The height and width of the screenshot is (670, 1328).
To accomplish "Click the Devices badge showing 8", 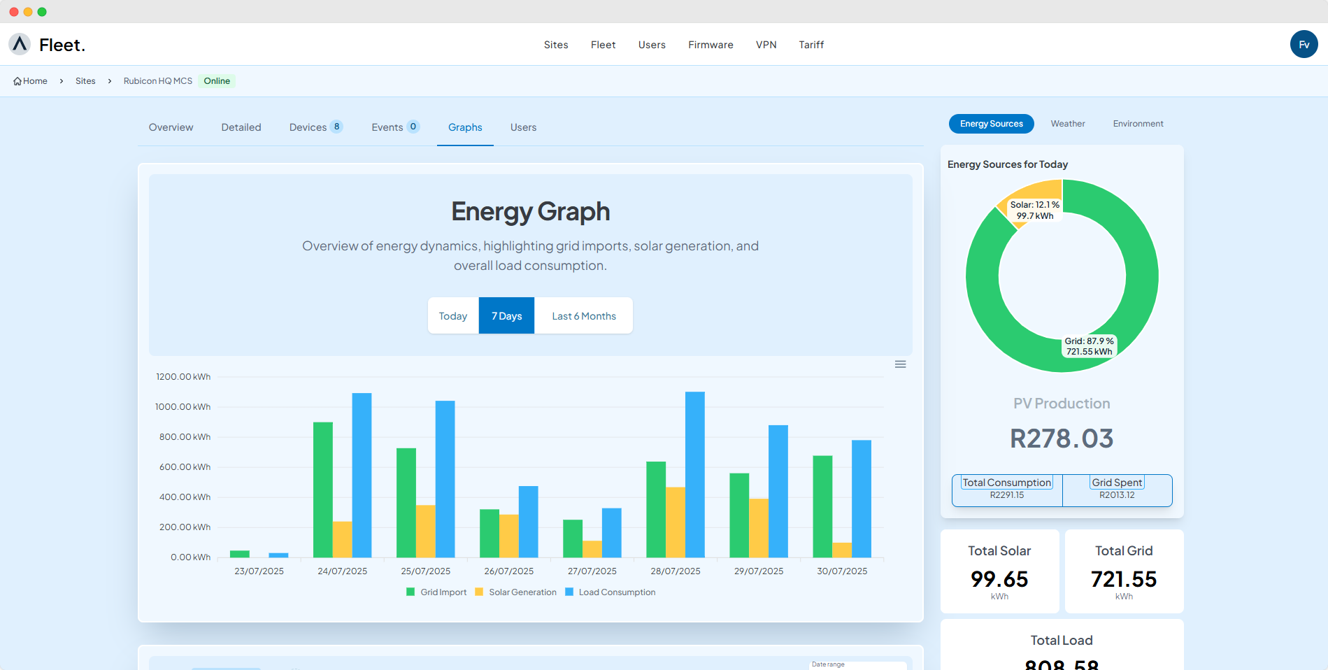I will pos(336,127).
